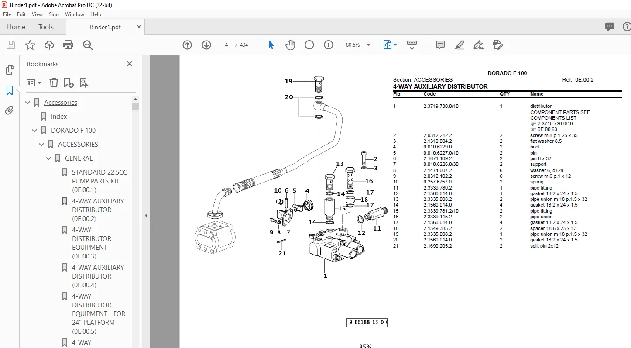631x348 pixels.
Task: Open the chat notifications icon
Action: (x=610, y=27)
